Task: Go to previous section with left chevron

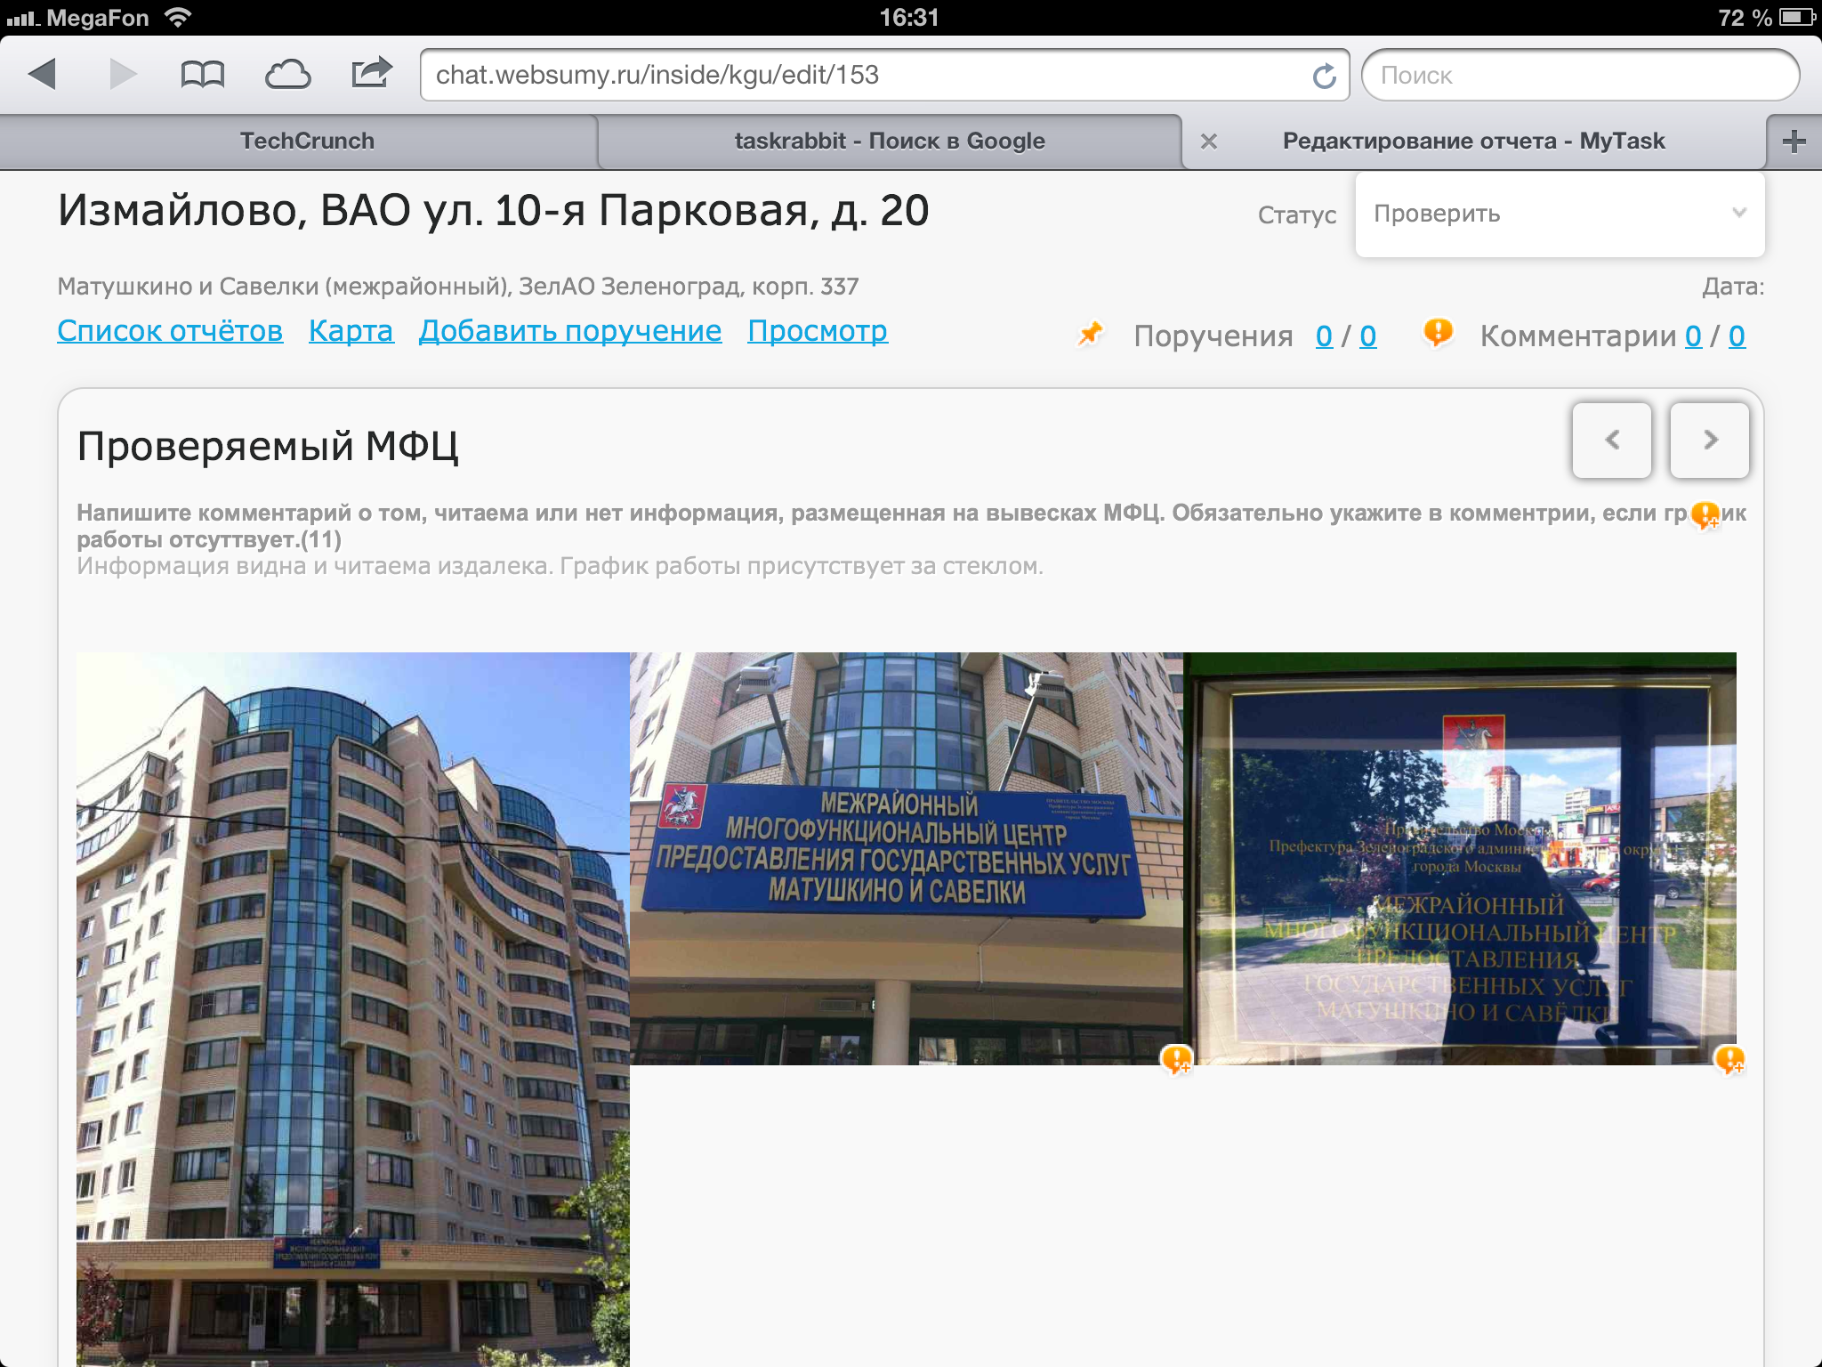Action: tap(1611, 441)
